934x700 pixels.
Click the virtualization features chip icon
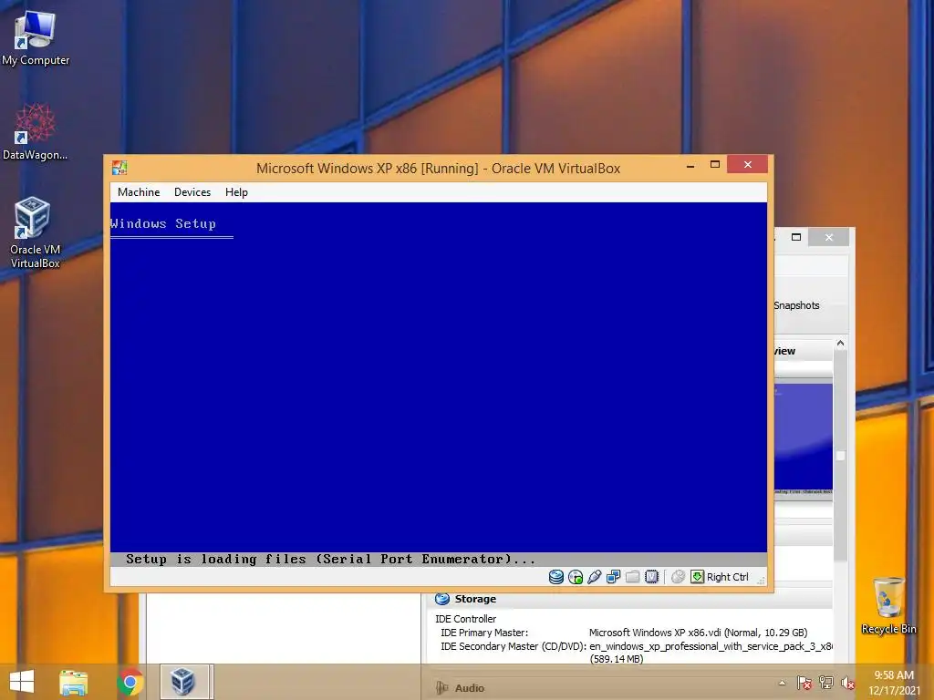pyautogui.click(x=651, y=577)
